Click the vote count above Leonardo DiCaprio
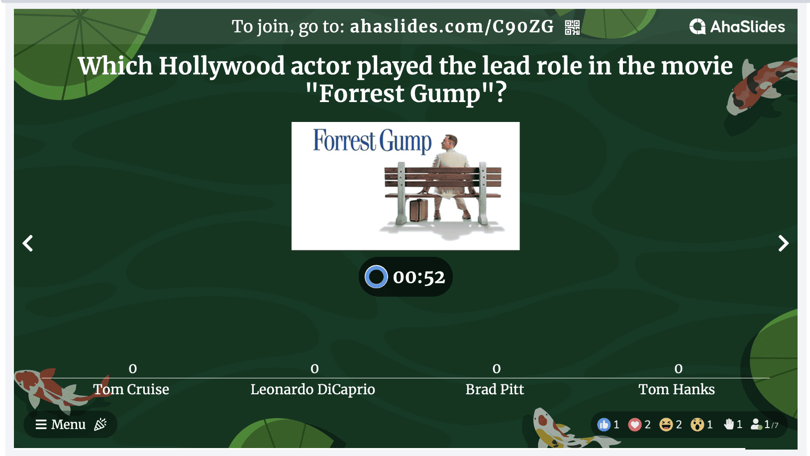 pyautogui.click(x=315, y=369)
